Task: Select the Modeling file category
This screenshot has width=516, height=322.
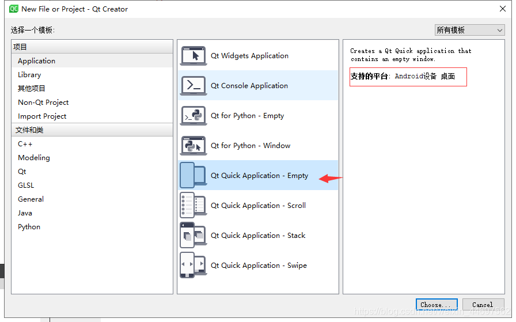Action: [92, 158]
